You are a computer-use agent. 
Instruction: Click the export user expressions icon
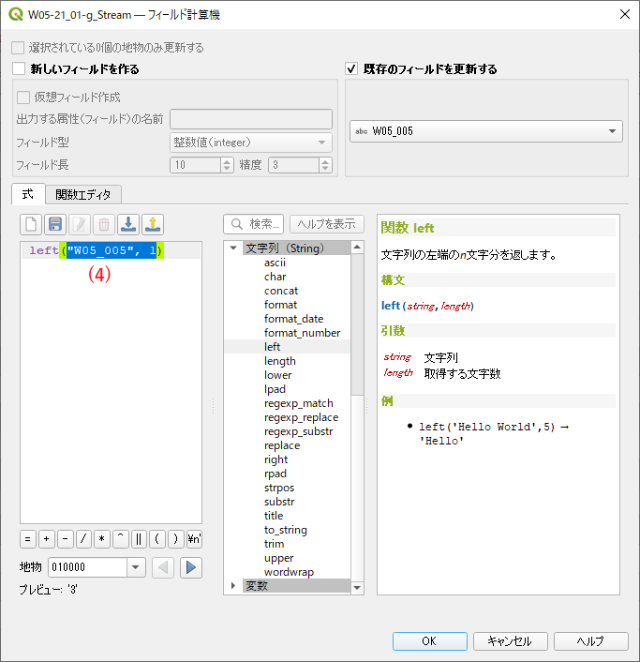(153, 224)
